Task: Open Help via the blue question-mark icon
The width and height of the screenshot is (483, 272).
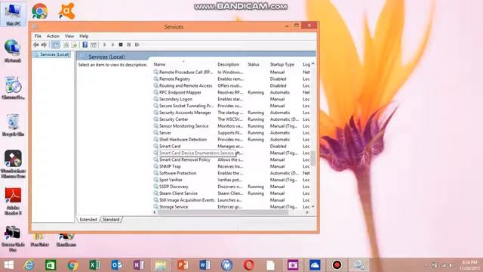Action: [x=85, y=45]
